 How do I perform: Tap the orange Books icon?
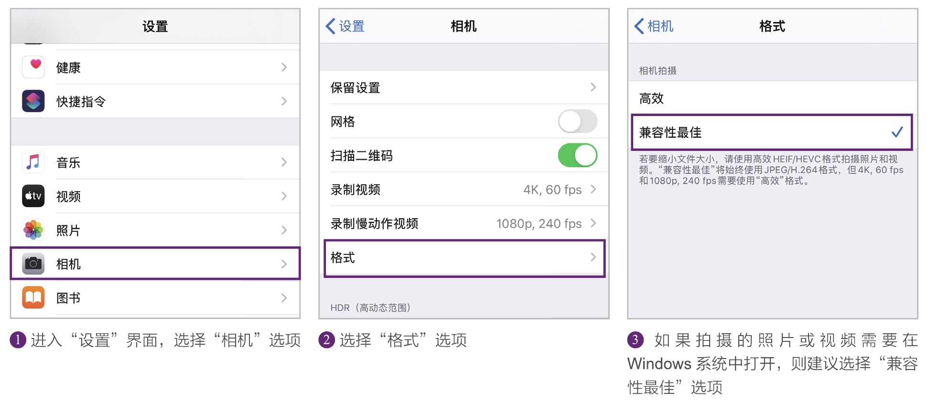tap(33, 298)
